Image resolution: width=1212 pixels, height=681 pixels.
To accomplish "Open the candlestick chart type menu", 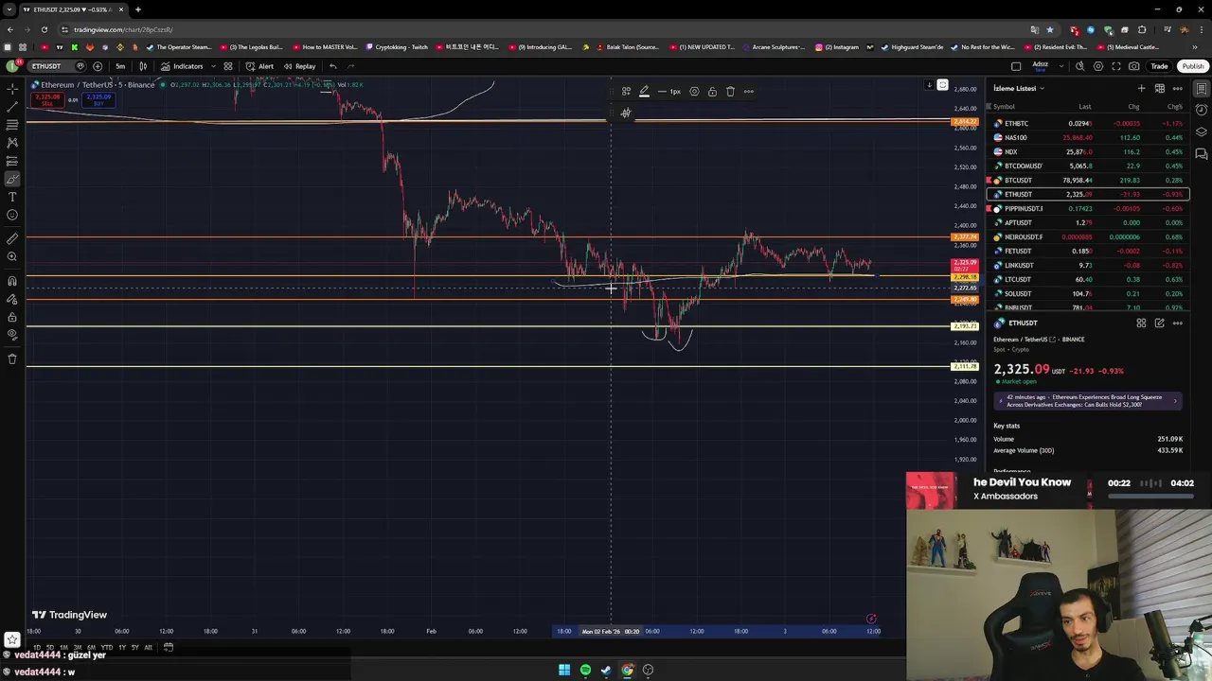I will [x=143, y=66].
